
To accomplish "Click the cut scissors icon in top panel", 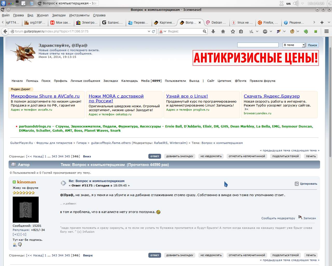I will [x=281, y=3].
